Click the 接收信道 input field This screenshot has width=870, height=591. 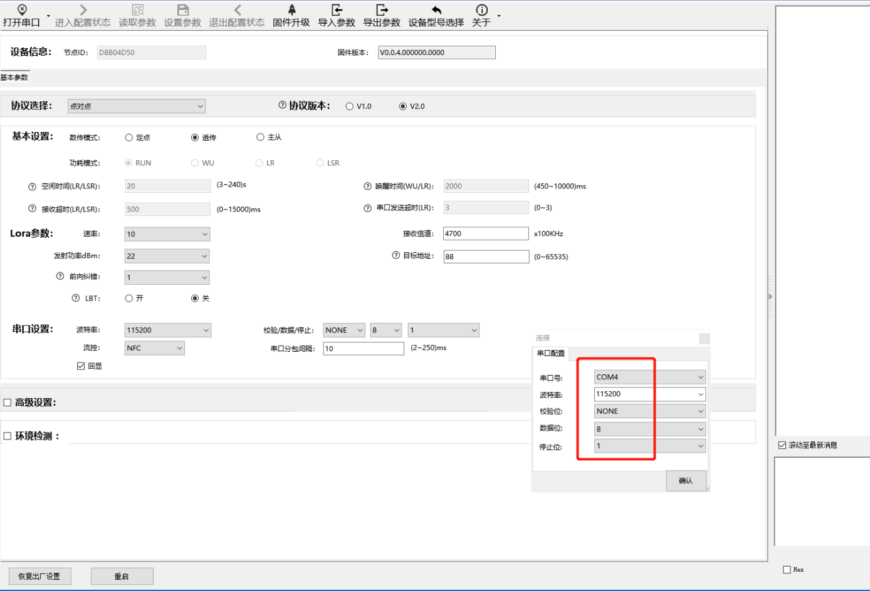click(485, 234)
